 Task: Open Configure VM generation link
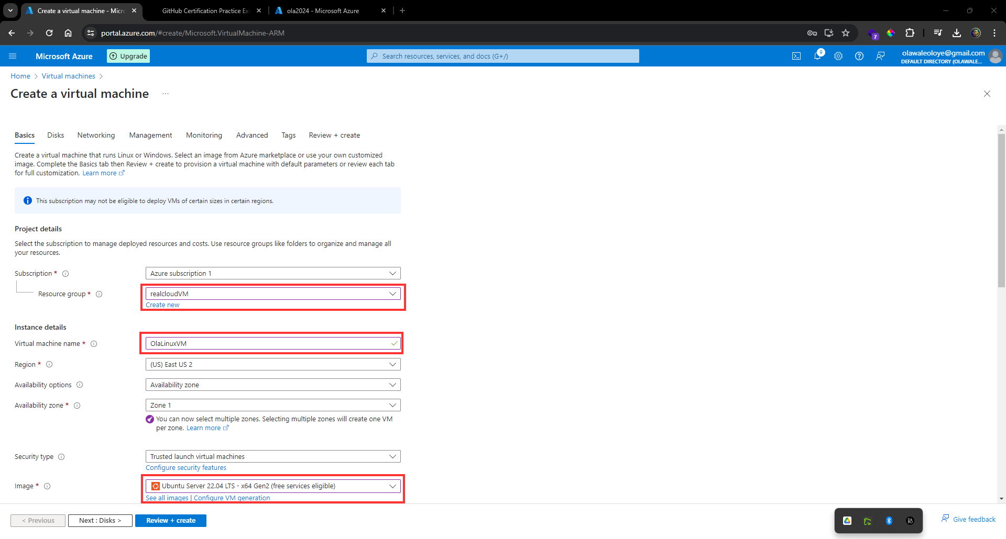(x=232, y=498)
